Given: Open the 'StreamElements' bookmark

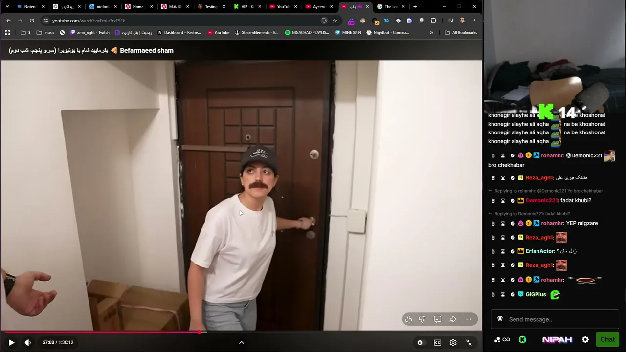Looking at the screenshot, I should (x=256, y=33).
